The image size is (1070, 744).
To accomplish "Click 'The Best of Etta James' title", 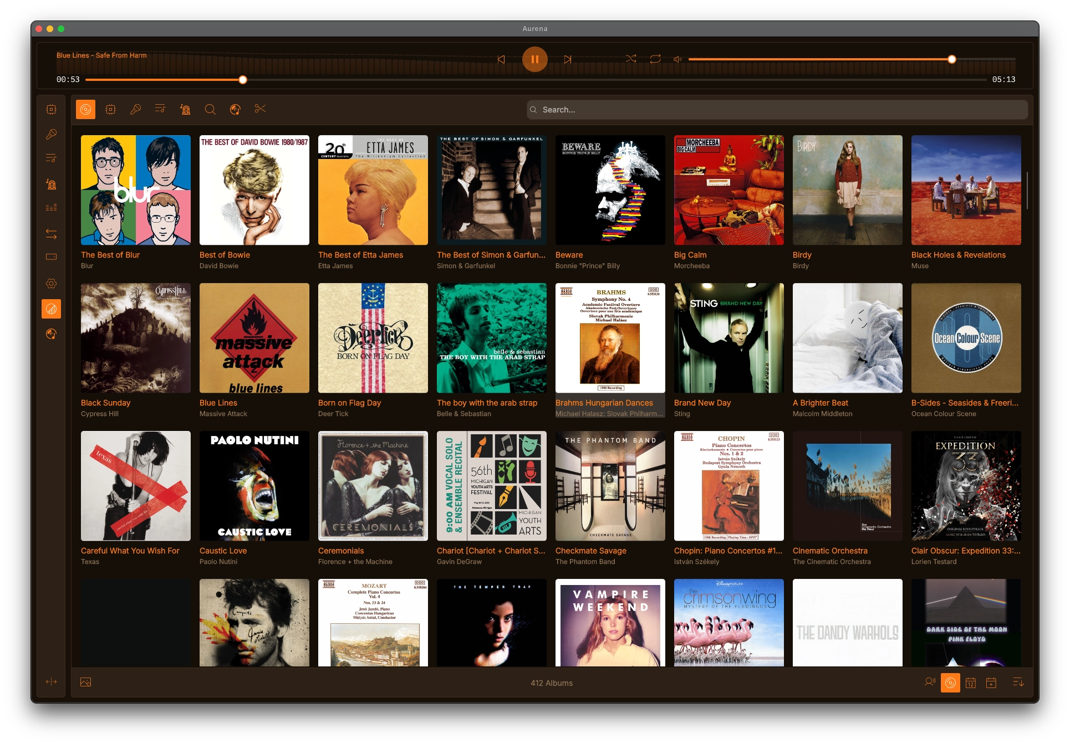I will 360,255.
